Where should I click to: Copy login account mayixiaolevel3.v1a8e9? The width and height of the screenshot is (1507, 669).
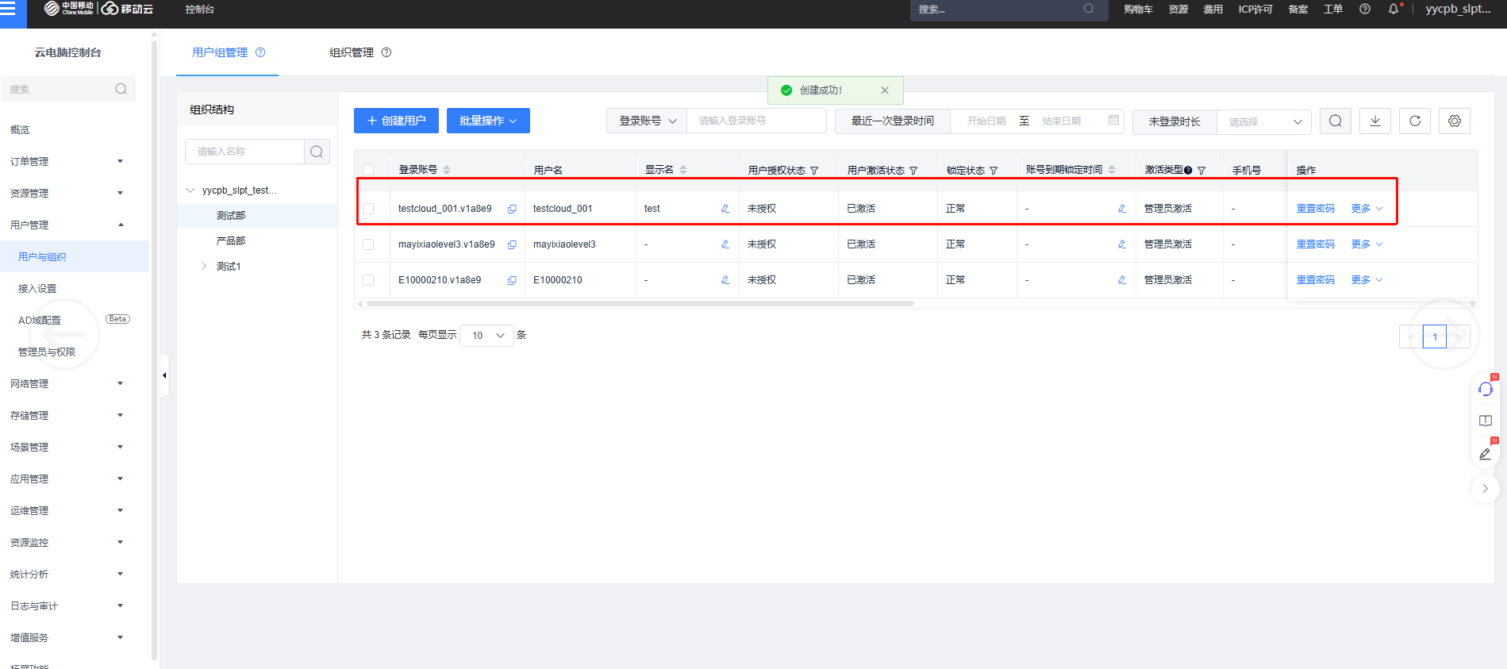(512, 244)
